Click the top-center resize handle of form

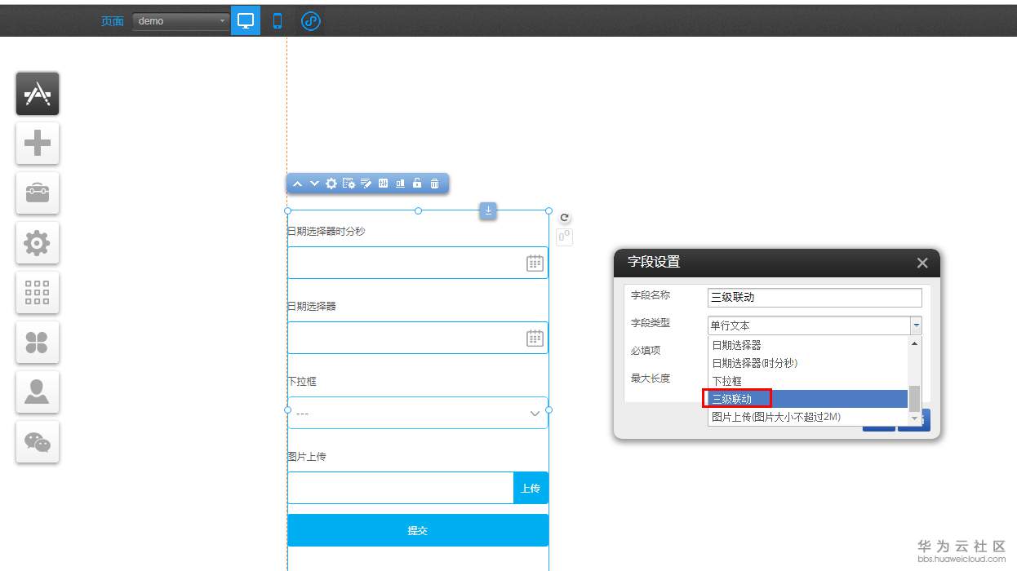coord(418,210)
